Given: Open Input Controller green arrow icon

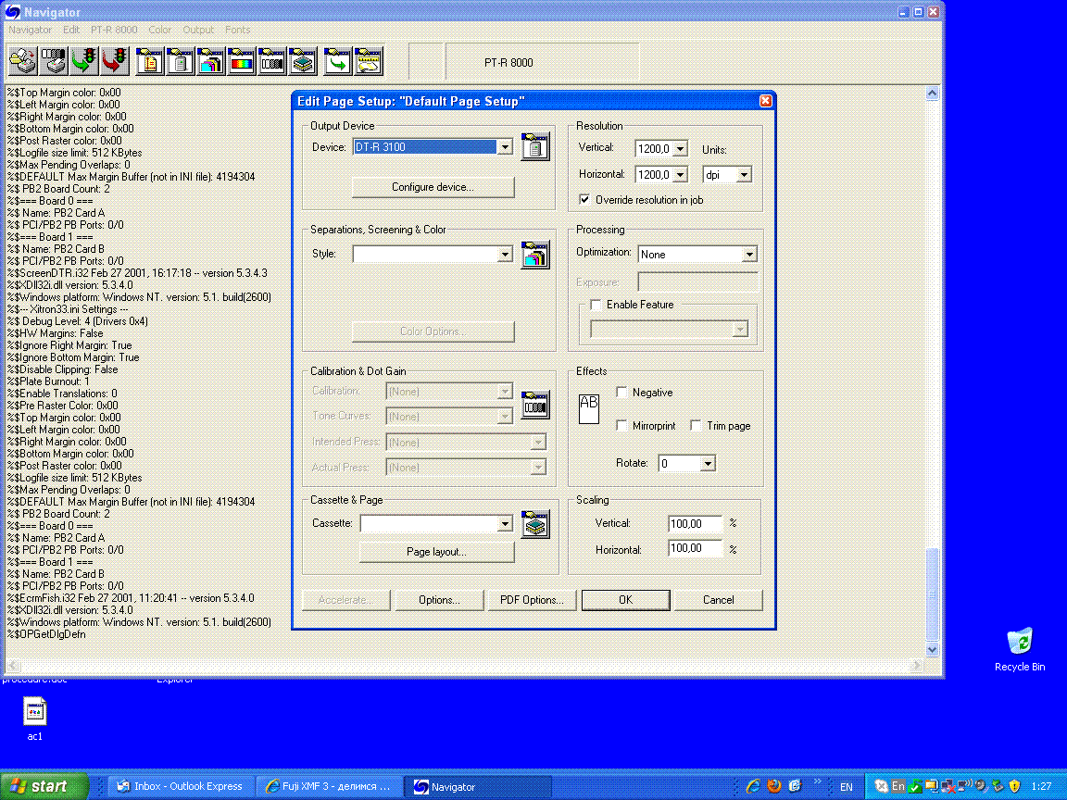Looking at the screenshot, I should [337, 61].
